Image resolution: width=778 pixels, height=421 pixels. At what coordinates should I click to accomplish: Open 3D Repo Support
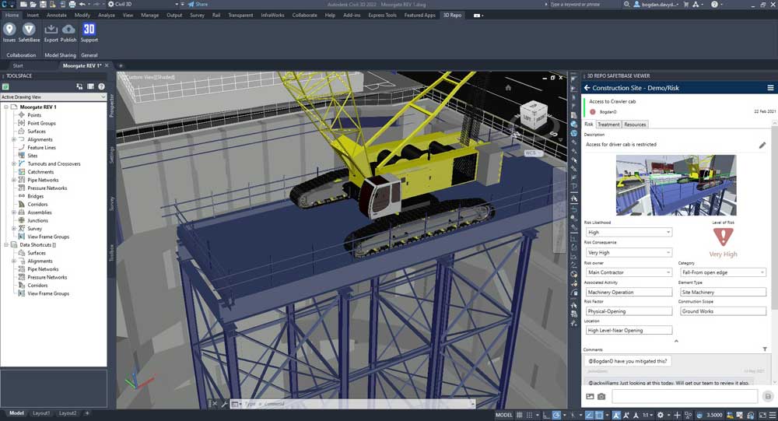point(89,33)
